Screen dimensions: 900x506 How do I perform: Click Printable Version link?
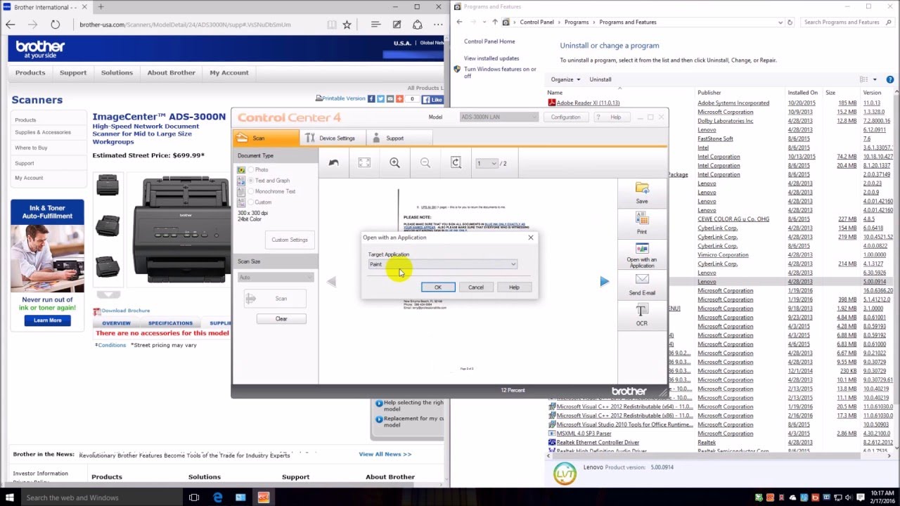point(344,98)
